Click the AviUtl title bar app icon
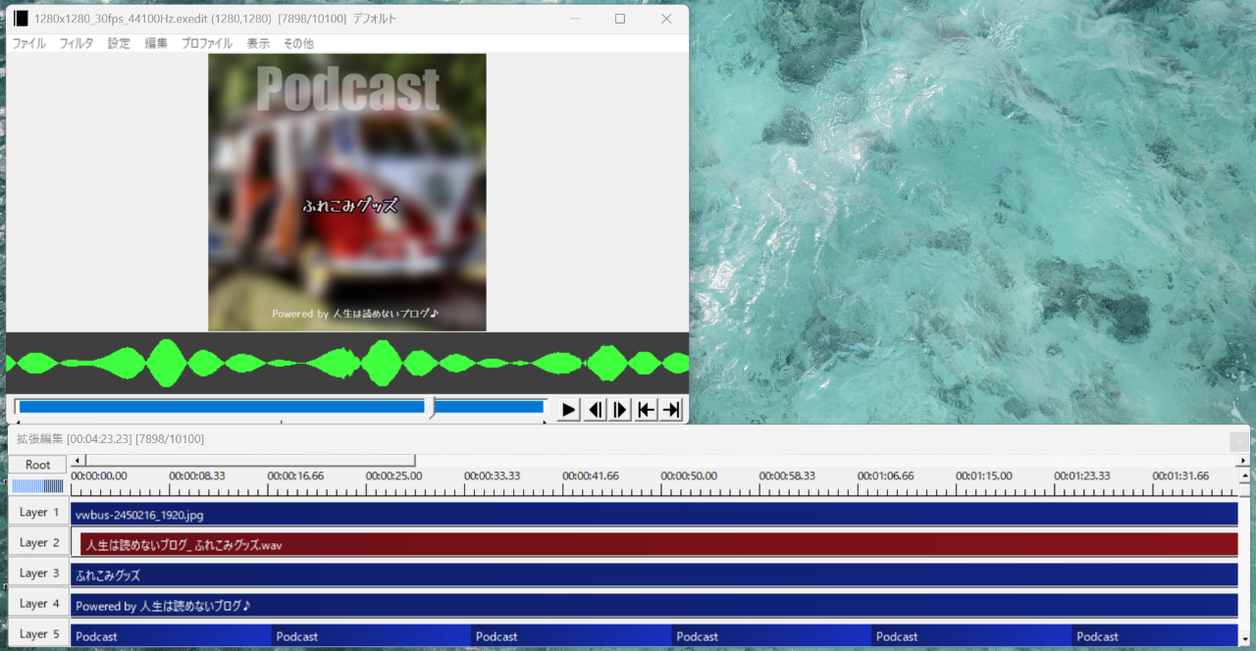 [21, 19]
